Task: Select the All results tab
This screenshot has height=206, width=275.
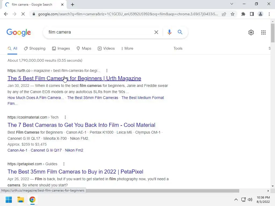Action: click(x=12, y=49)
